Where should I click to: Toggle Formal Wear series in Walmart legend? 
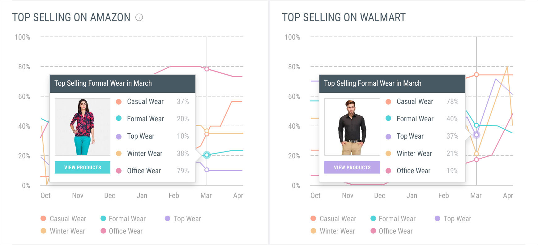point(393,219)
